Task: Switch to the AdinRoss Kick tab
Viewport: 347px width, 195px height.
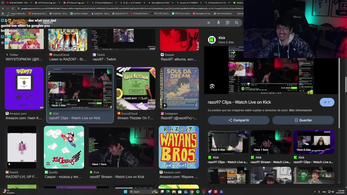Action: [x=239, y=3]
